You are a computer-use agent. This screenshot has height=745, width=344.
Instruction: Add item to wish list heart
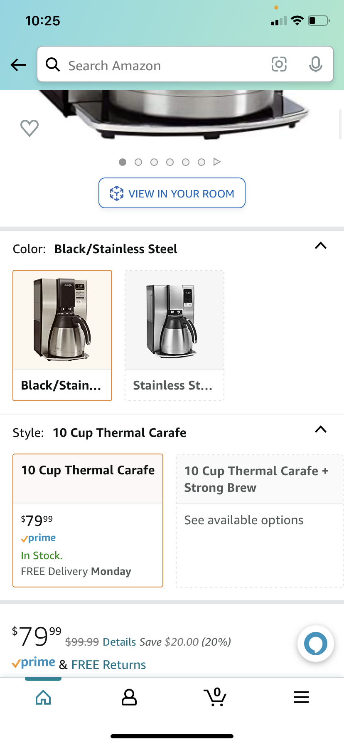pos(29,128)
